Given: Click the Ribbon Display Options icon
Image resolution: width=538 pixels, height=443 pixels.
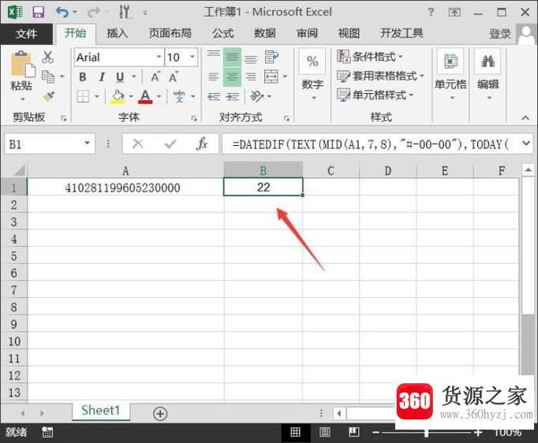Looking at the screenshot, I should (454, 13).
